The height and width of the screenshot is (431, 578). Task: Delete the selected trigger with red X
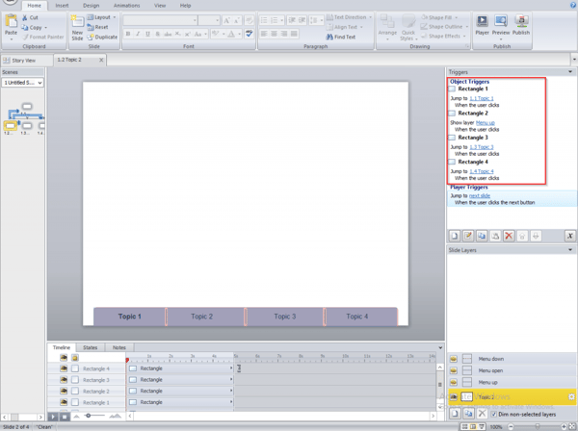(x=509, y=236)
